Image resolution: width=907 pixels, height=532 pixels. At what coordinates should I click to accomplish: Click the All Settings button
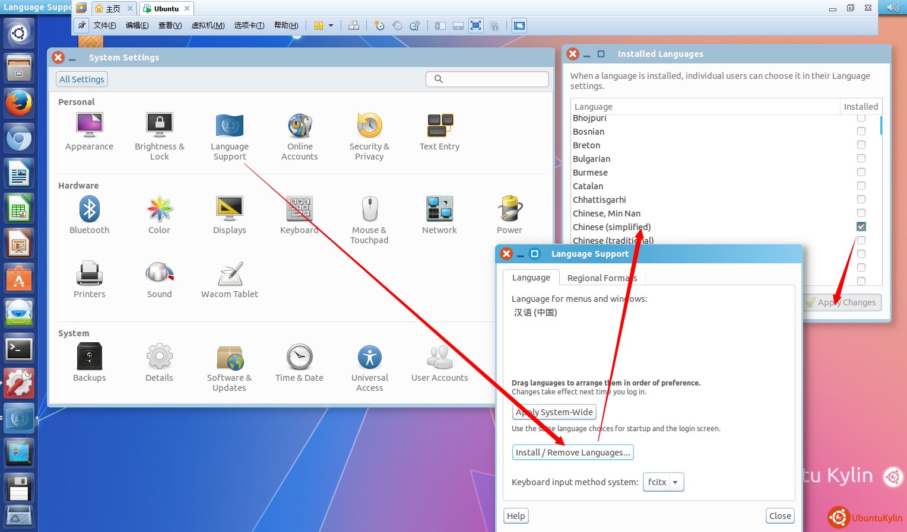[82, 79]
